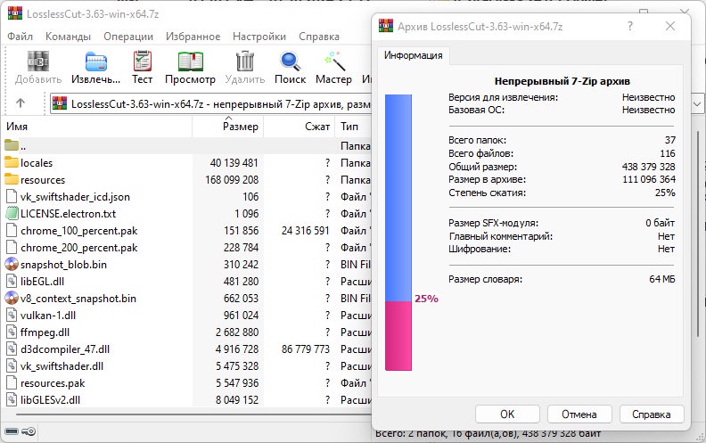Click the v8_context_snapshot.bin disc icon
Image resolution: width=706 pixels, height=443 pixels.
(12, 298)
